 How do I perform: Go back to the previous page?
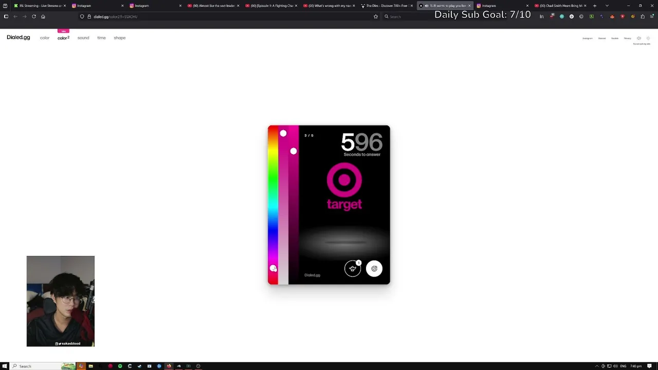[15, 16]
